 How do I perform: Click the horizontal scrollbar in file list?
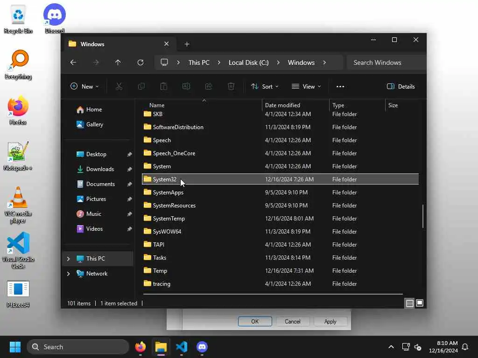[273, 294]
